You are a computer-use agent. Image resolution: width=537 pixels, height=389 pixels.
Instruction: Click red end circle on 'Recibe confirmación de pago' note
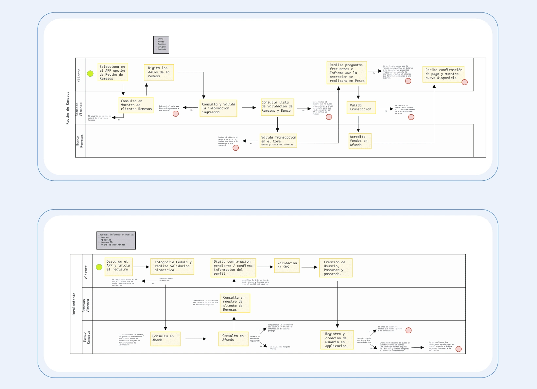(464, 82)
